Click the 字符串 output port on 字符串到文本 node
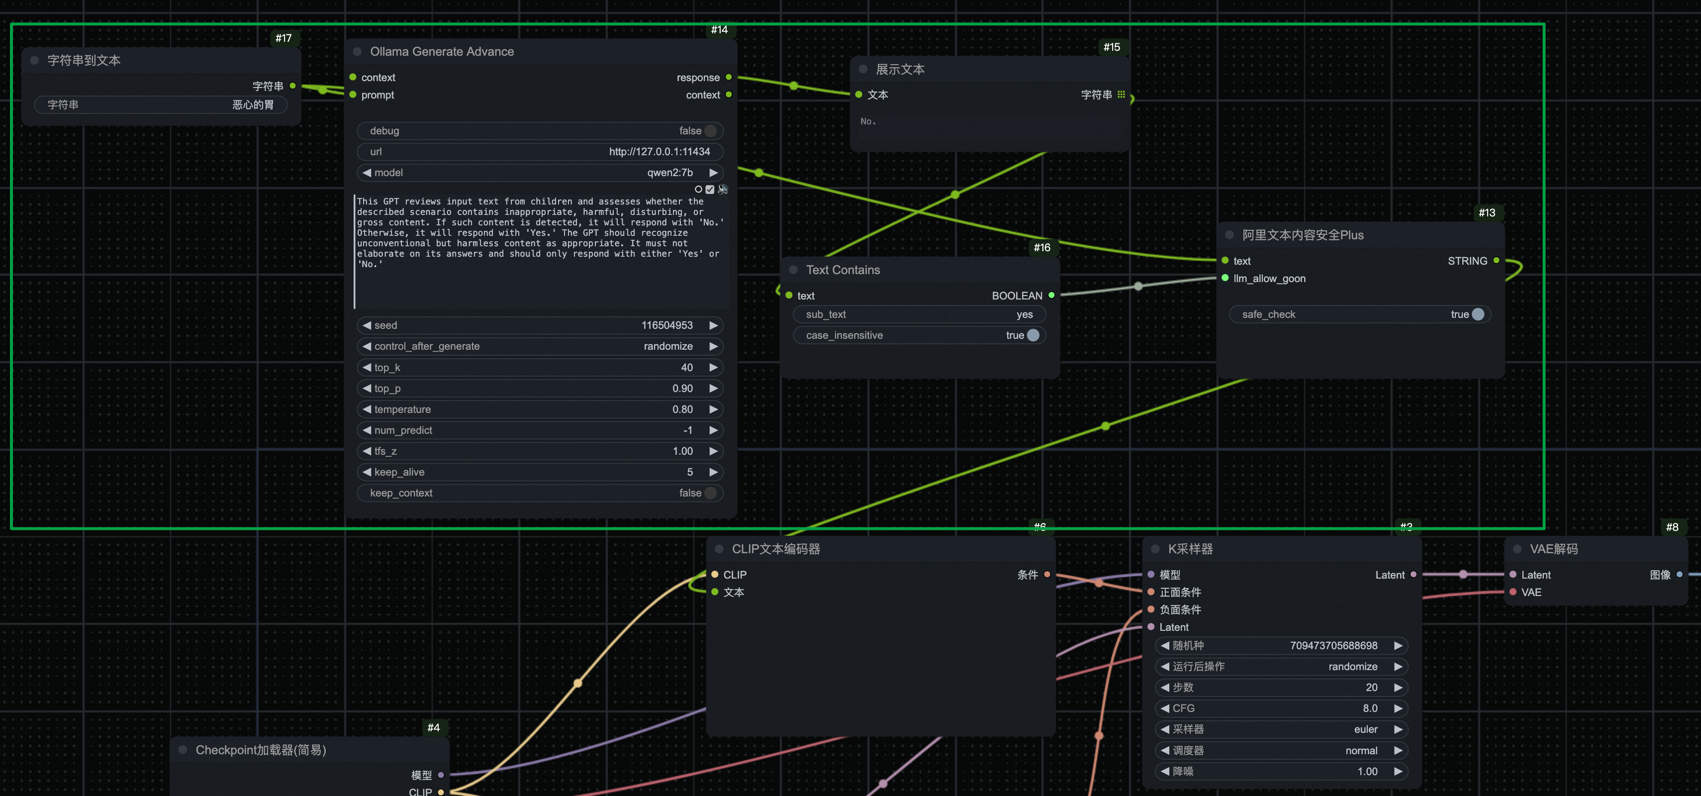 292,86
